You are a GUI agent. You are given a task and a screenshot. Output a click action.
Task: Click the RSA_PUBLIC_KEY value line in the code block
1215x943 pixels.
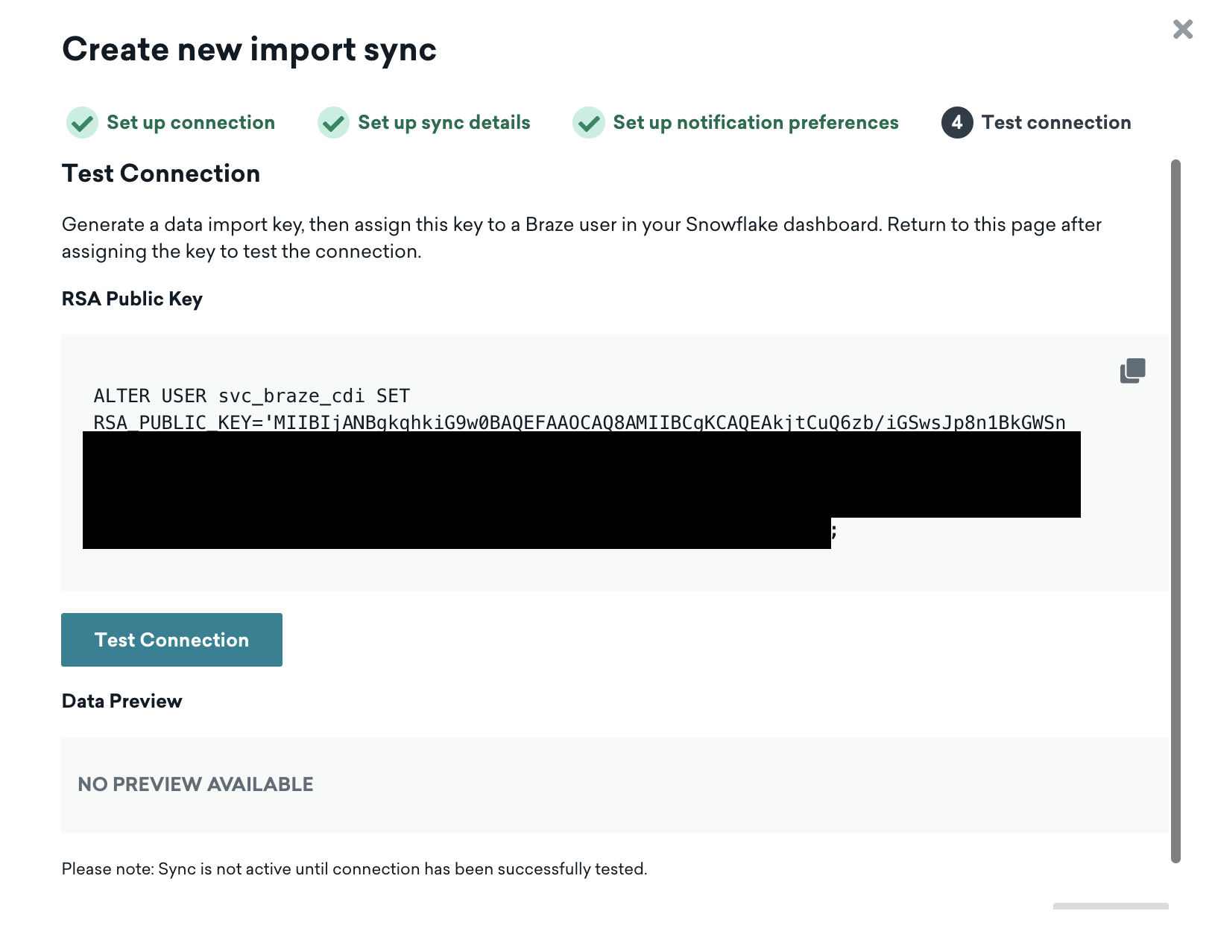coord(578,422)
